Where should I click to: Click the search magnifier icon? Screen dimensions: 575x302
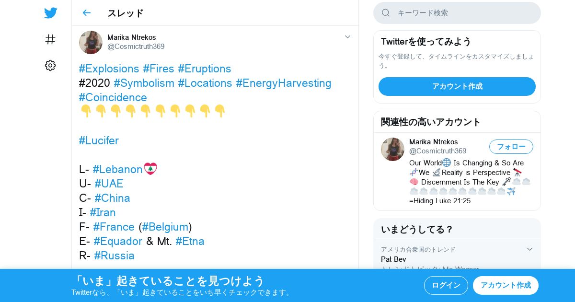point(386,13)
